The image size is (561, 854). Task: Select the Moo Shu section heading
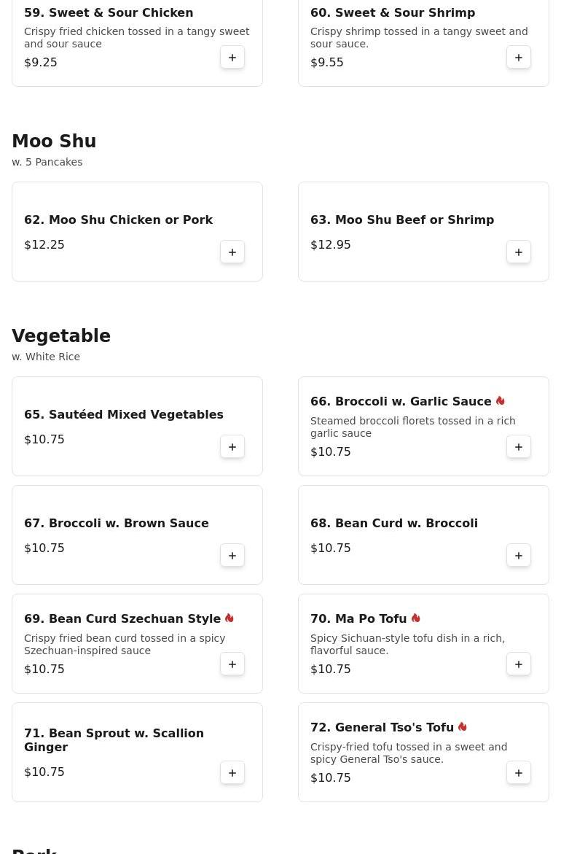coord(54,141)
